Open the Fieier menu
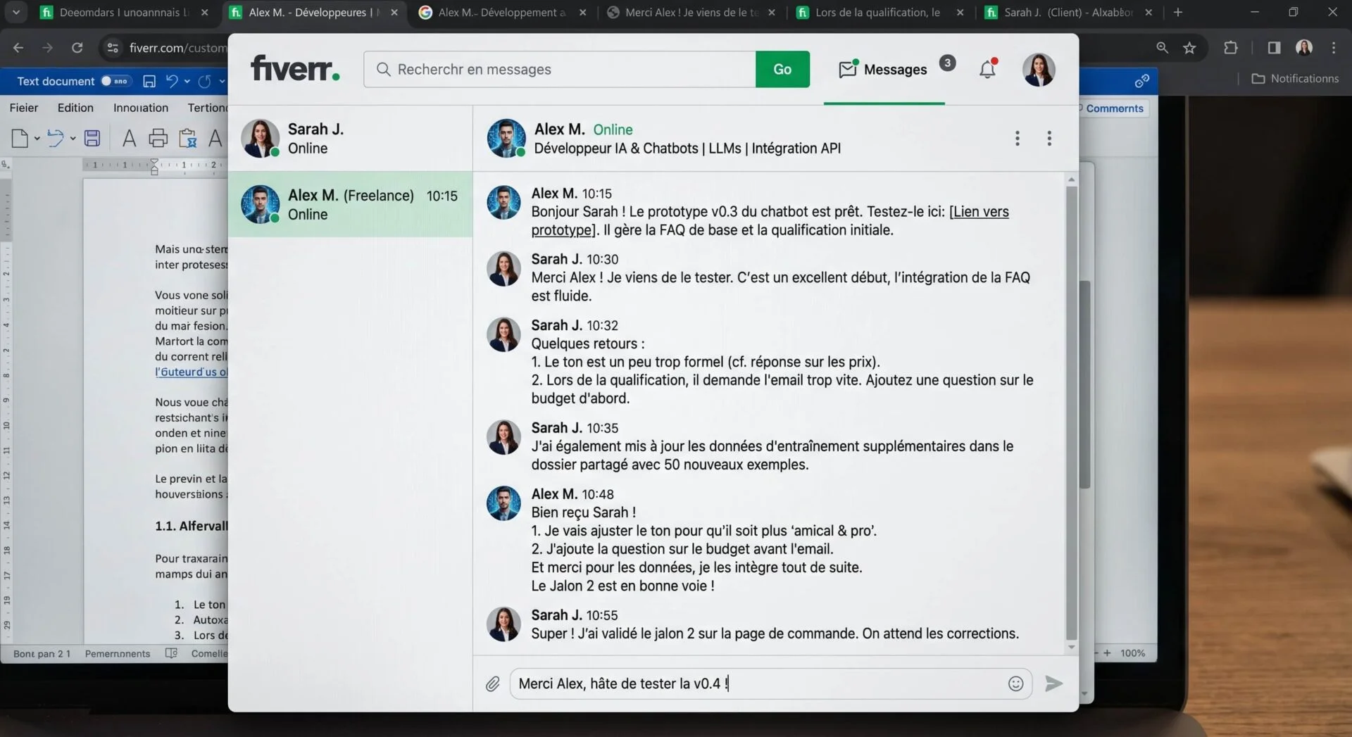Image resolution: width=1352 pixels, height=737 pixels. click(x=24, y=108)
